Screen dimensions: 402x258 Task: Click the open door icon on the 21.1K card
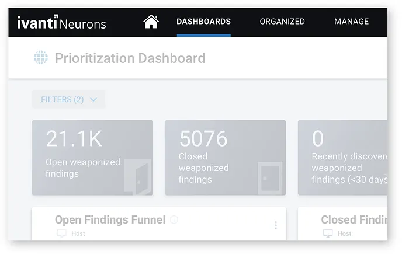click(x=137, y=177)
